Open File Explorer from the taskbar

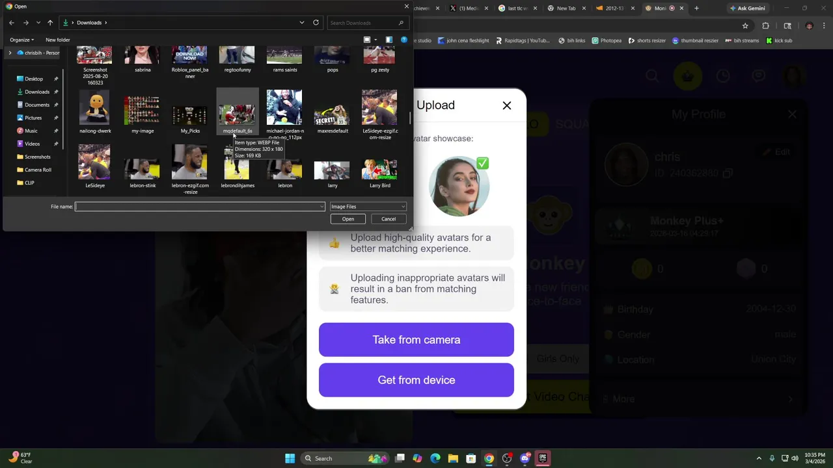click(453, 458)
